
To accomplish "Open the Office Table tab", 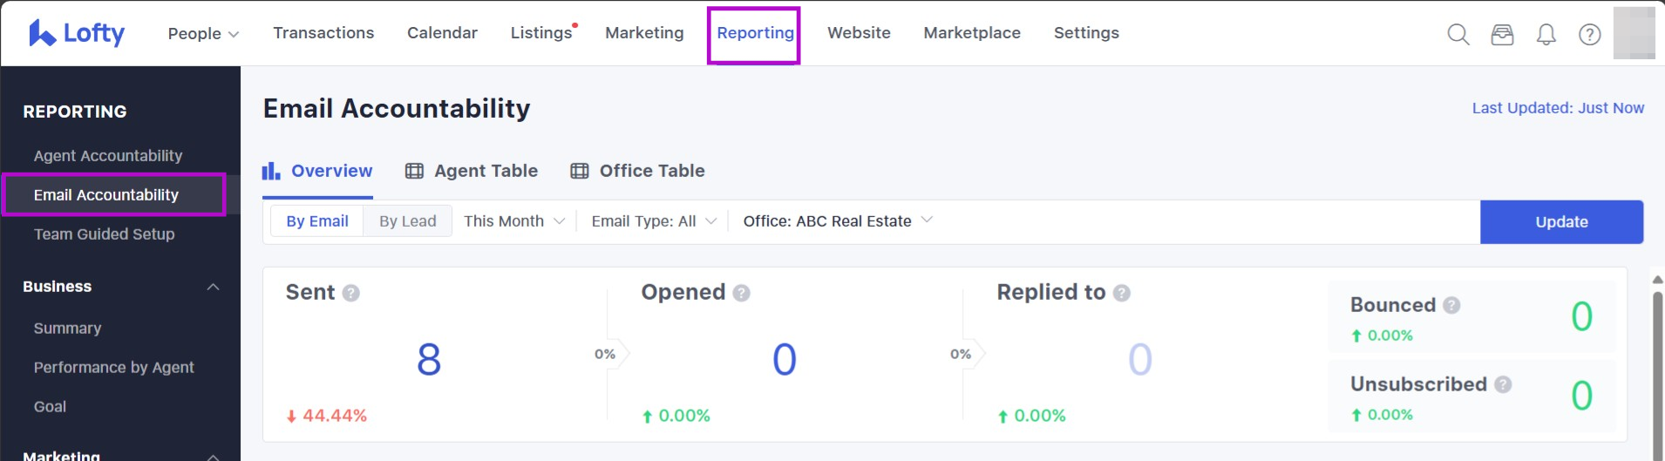I will (x=637, y=171).
